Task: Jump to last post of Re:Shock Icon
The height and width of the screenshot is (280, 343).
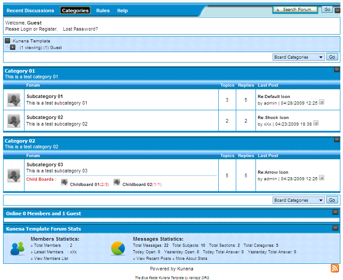Action: (x=316, y=123)
